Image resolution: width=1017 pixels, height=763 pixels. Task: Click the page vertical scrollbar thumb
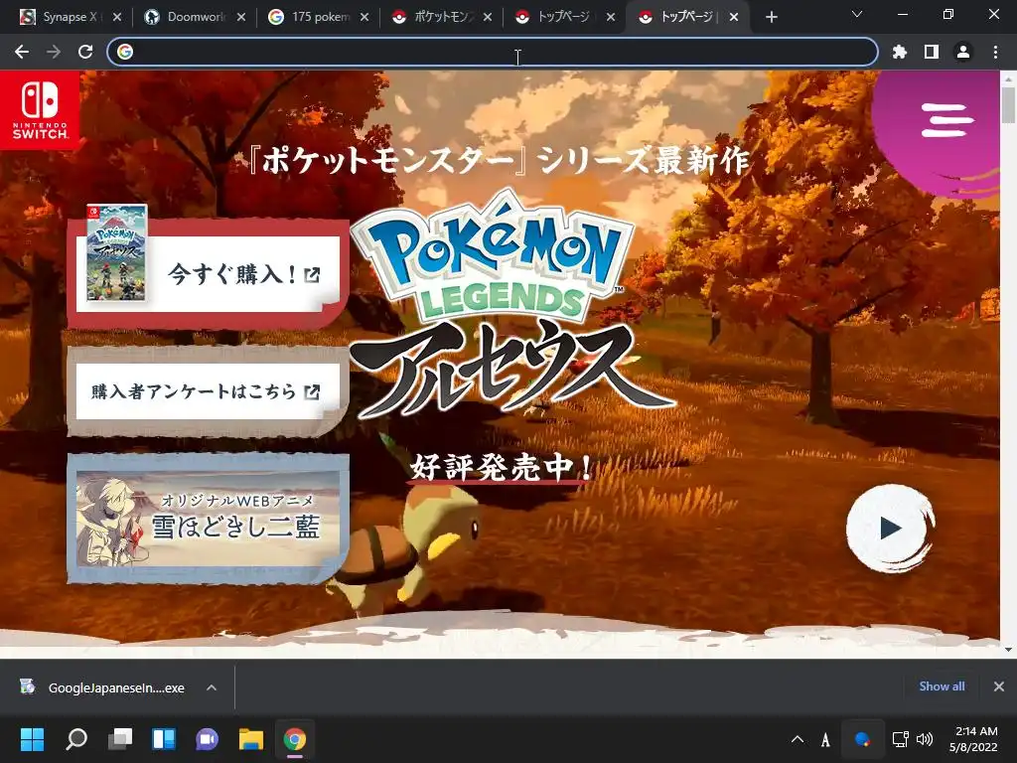click(1008, 103)
